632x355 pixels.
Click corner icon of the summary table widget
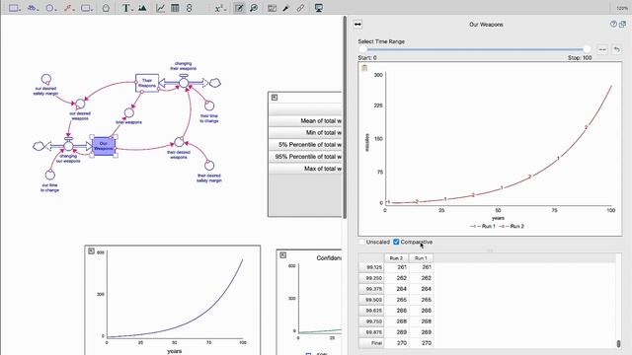(x=275, y=98)
